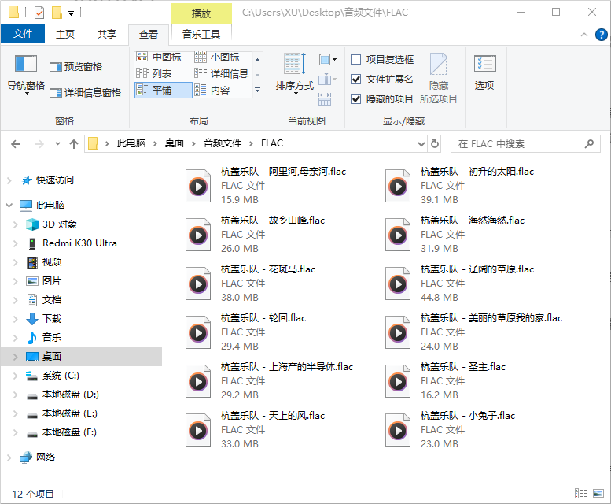Go up one folder level
Viewport: 611px width, 504px height.
[74, 144]
